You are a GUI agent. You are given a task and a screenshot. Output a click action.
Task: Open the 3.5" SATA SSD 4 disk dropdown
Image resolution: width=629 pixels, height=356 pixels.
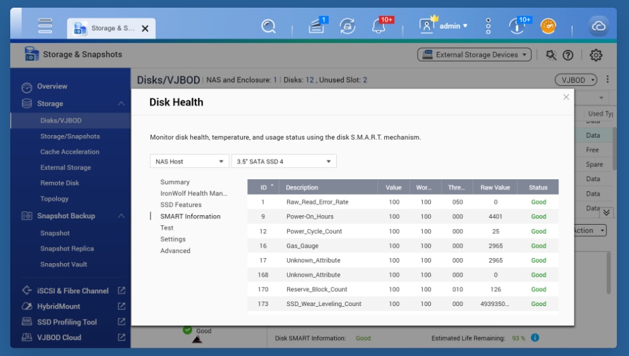pyautogui.click(x=283, y=161)
